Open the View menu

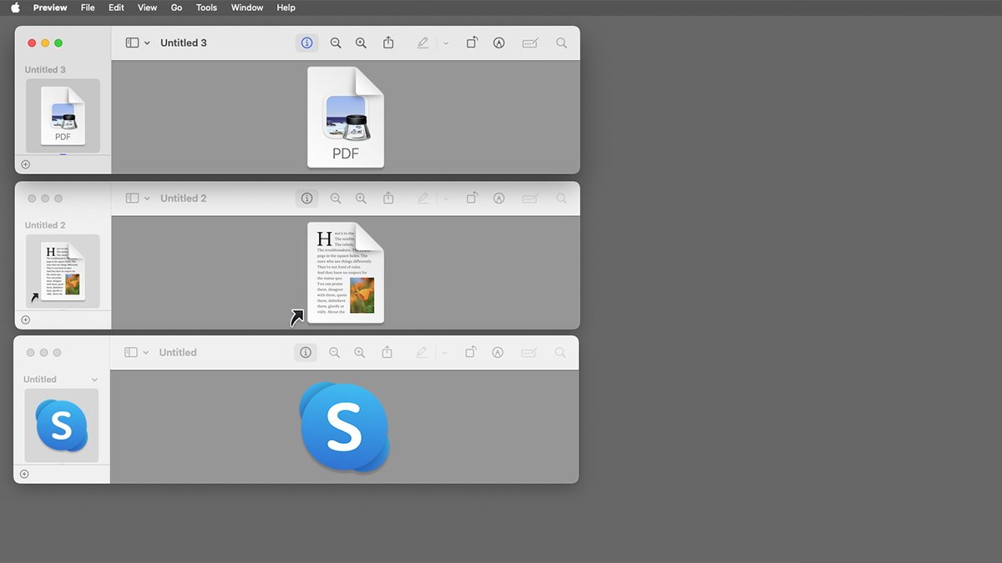tap(147, 8)
